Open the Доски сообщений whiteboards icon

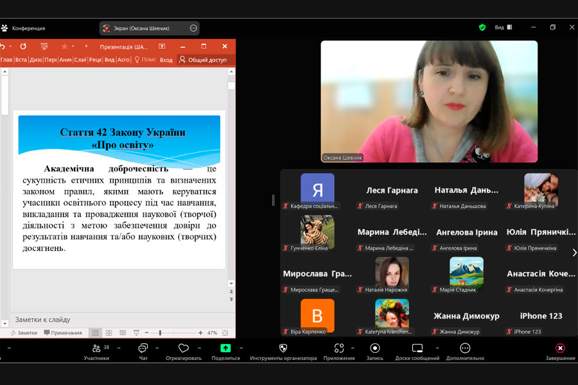coord(417,348)
